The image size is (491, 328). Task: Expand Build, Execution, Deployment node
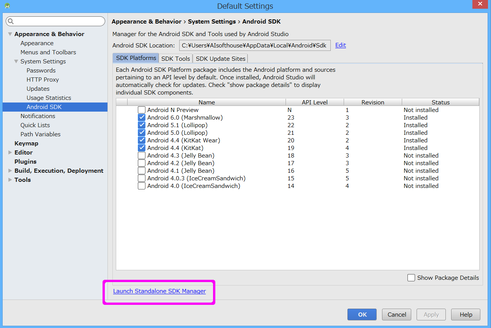[10, 171]
